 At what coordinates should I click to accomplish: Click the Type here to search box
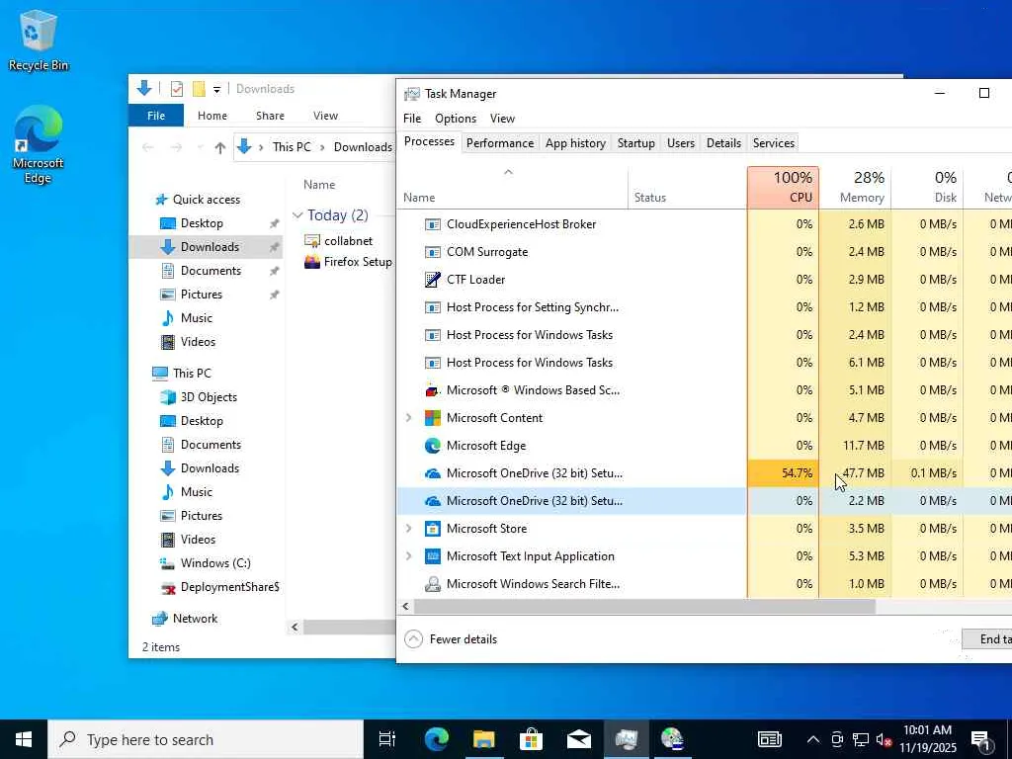click(206, 739)
